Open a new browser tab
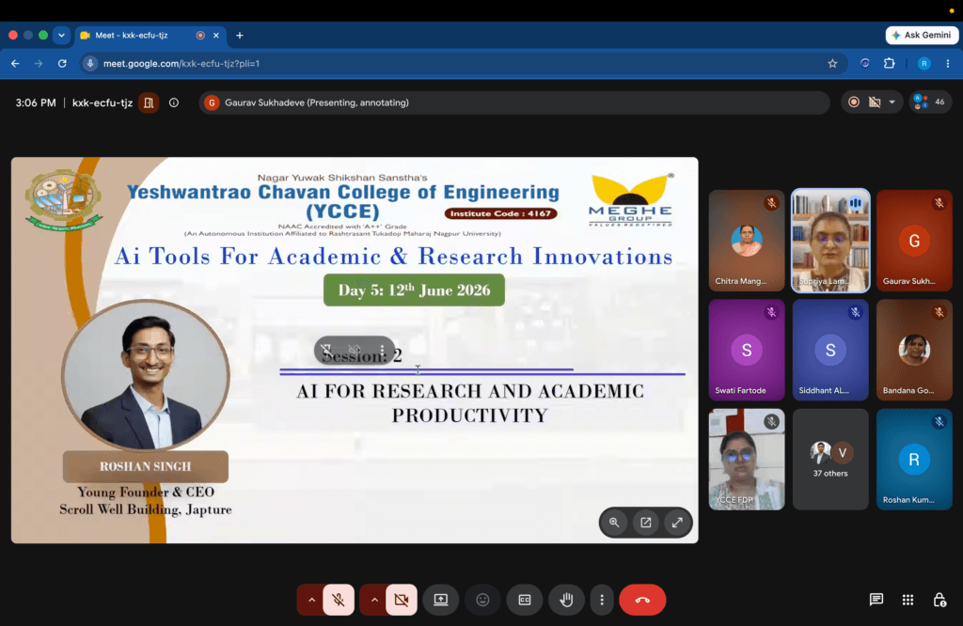The image size is (963, 626). [x=240, y=36]
